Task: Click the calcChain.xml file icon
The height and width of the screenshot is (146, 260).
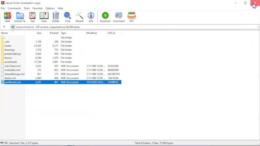Action: point(2,66)
